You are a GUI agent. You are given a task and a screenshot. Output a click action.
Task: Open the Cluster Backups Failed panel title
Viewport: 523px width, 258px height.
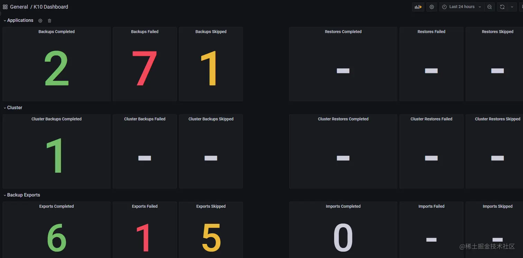pyautogui.click(x=145, y=119)
